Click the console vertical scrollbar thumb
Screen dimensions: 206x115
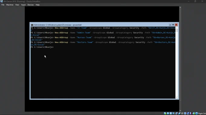[x=177, y=30]
